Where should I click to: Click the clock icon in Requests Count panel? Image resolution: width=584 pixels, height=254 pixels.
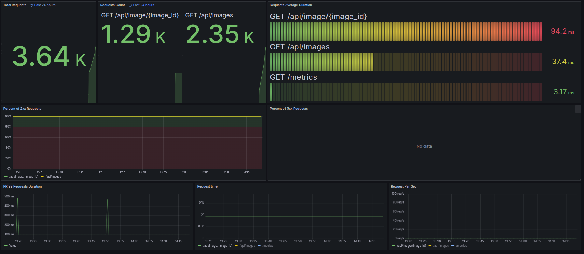coord(130,5)
